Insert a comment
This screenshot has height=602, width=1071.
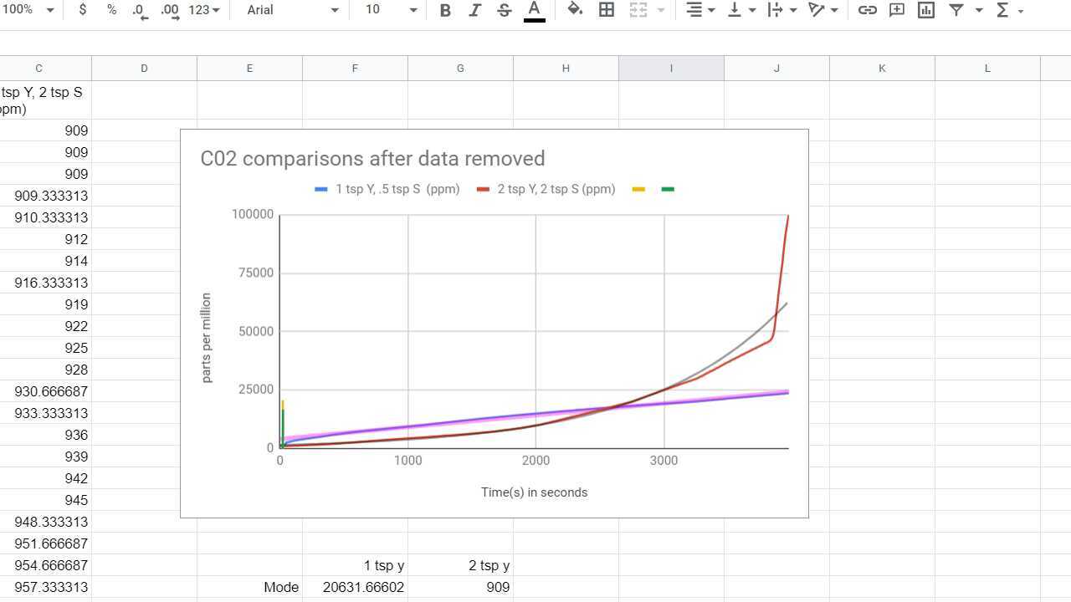click(896, 10)
